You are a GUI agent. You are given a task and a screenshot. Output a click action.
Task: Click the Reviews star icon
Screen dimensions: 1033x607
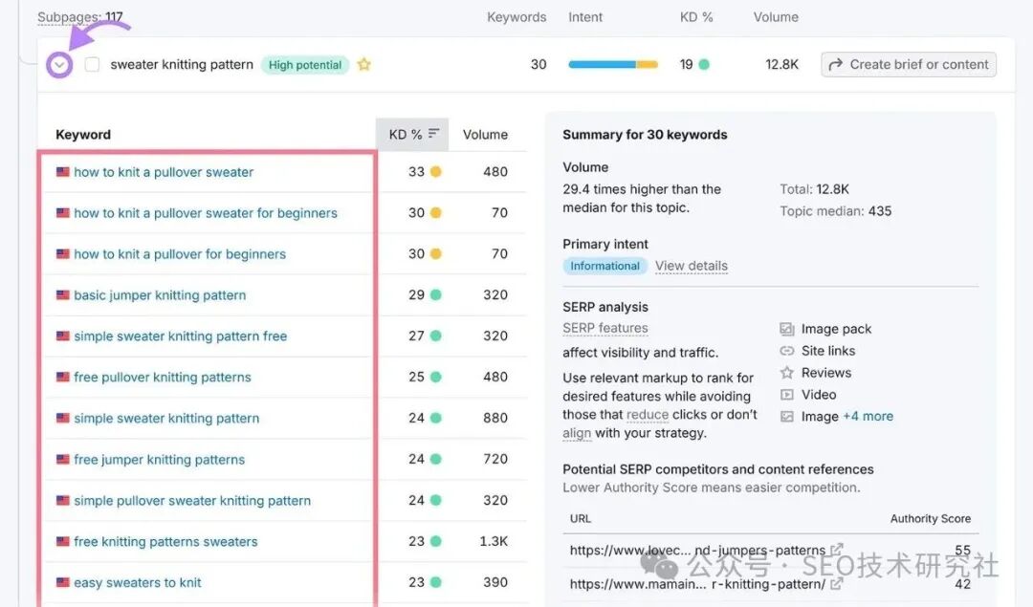[x=786, y=373]
